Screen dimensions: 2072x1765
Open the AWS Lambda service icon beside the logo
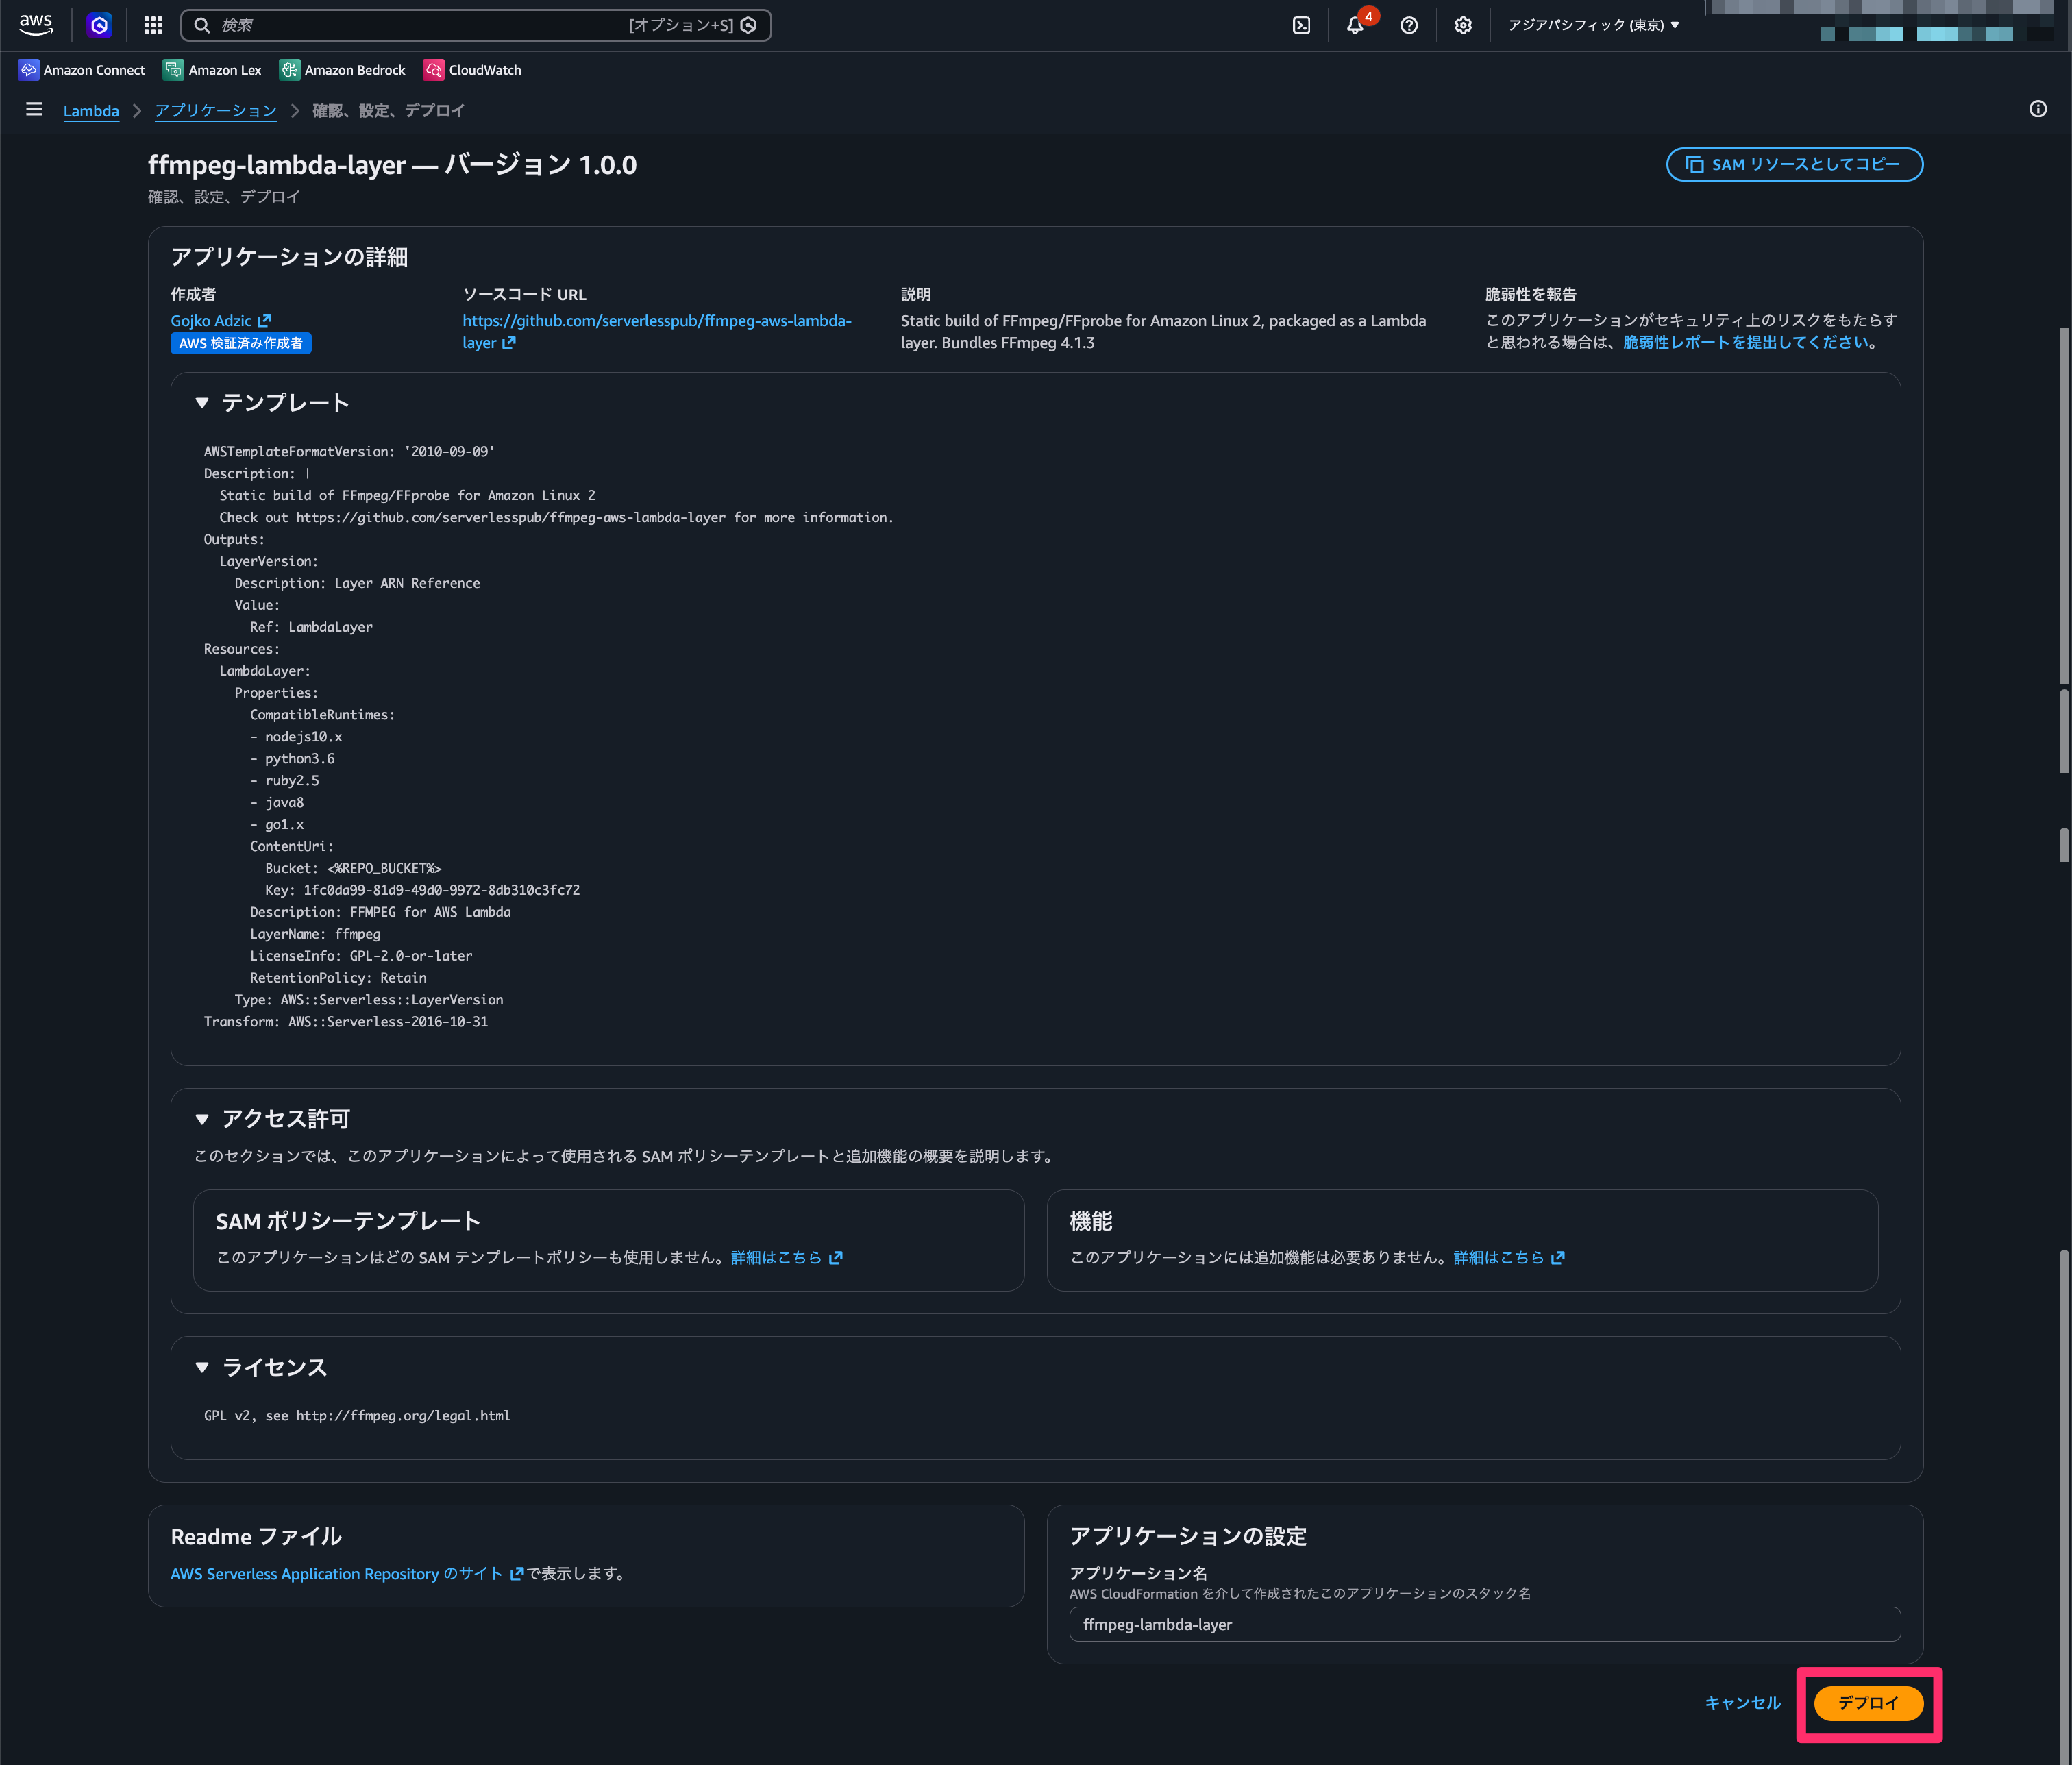coord(98,25)
